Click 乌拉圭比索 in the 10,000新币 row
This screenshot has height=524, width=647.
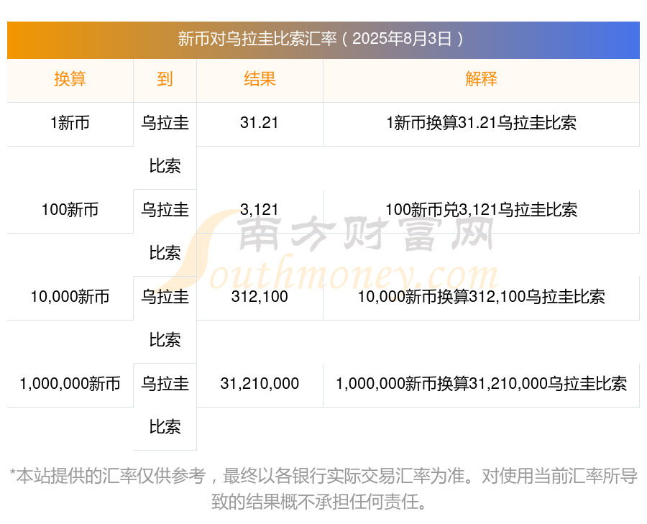[x=165, y=318]
